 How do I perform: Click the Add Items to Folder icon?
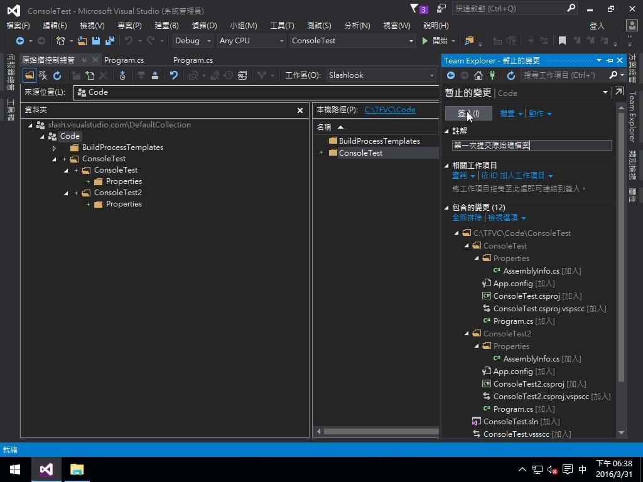pos(90,75)
